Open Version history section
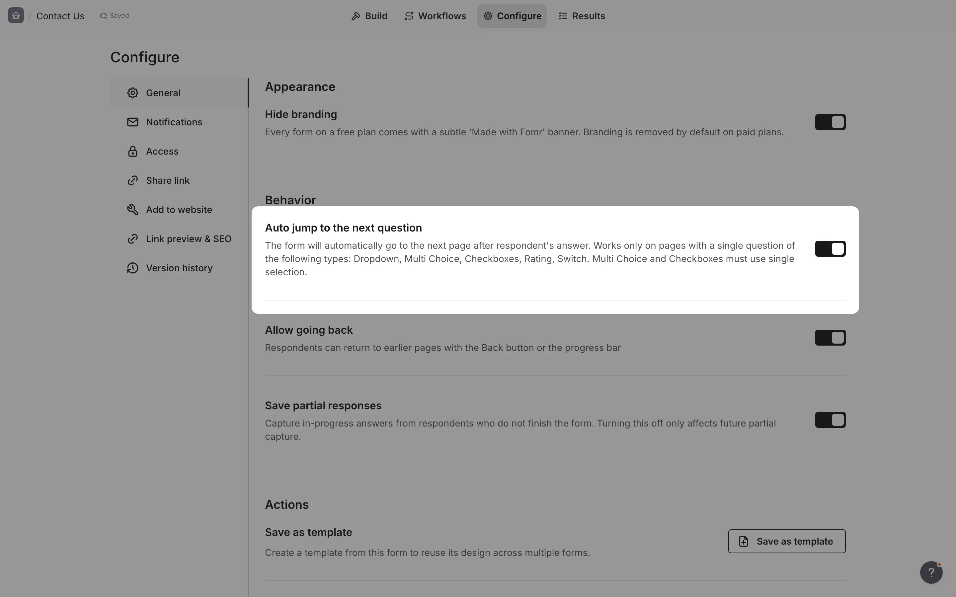Viewport: 956px width, 597px height. click(x=179, y=268)
